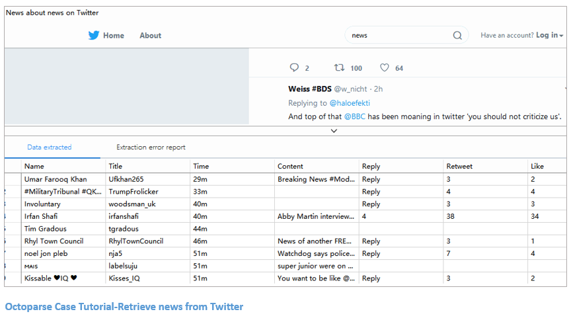This screenshot has height=324, width=571.
Task: Focus the news search field
Action: 397,36
